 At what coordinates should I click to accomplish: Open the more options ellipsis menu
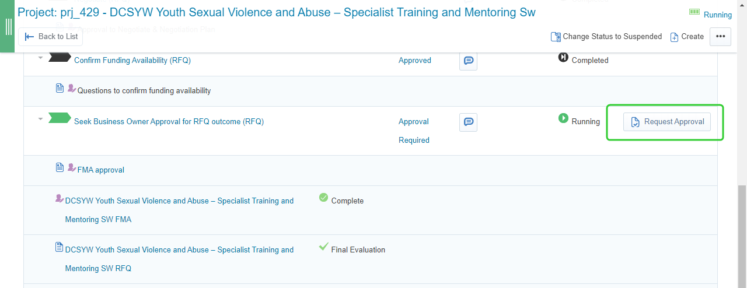[720, 36]
